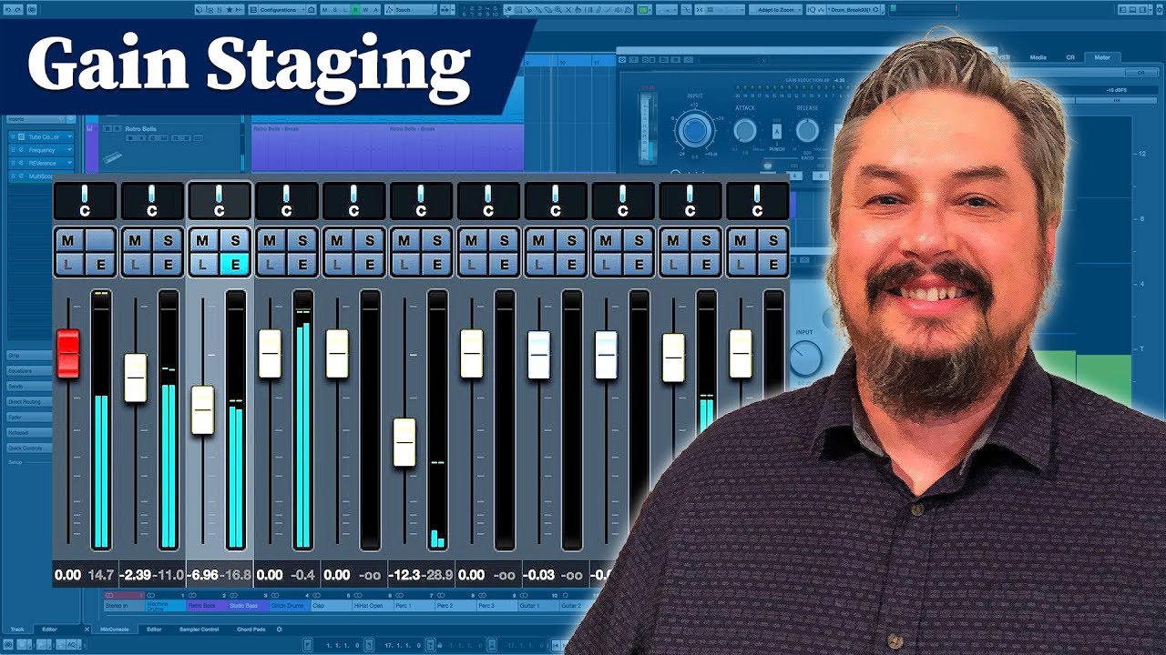Toggle Listen on the -6.96 channel
Image resolution: width=1166 pixels, height=655 pixels.
(204, 265)
